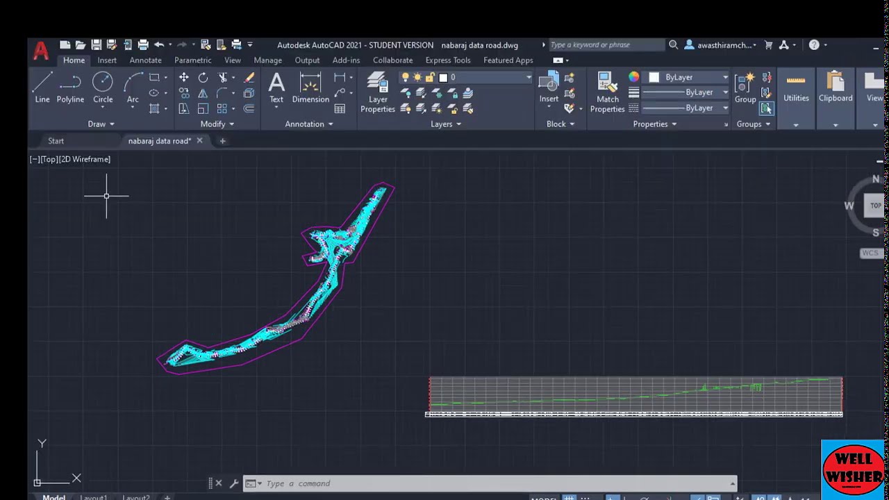Select the Offset tool
889x500 pixels.
pyautogui.click(x=249, y=108)
